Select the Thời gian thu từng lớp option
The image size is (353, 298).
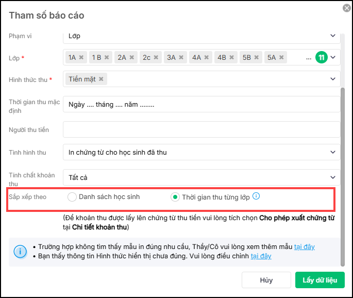175,197
